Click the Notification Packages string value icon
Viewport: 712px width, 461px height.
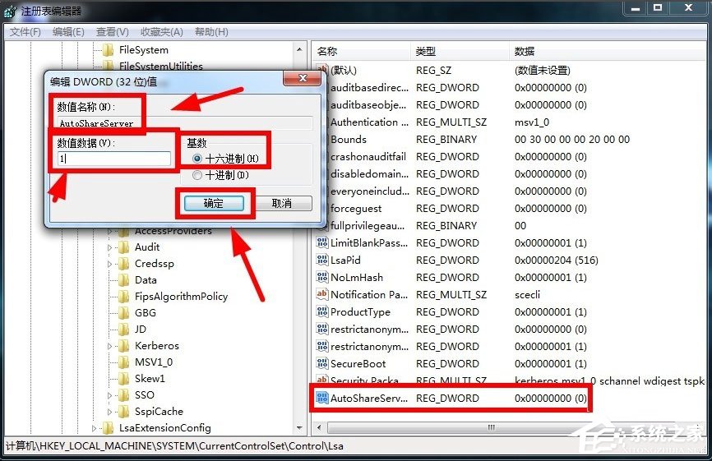tap(322, 295)
